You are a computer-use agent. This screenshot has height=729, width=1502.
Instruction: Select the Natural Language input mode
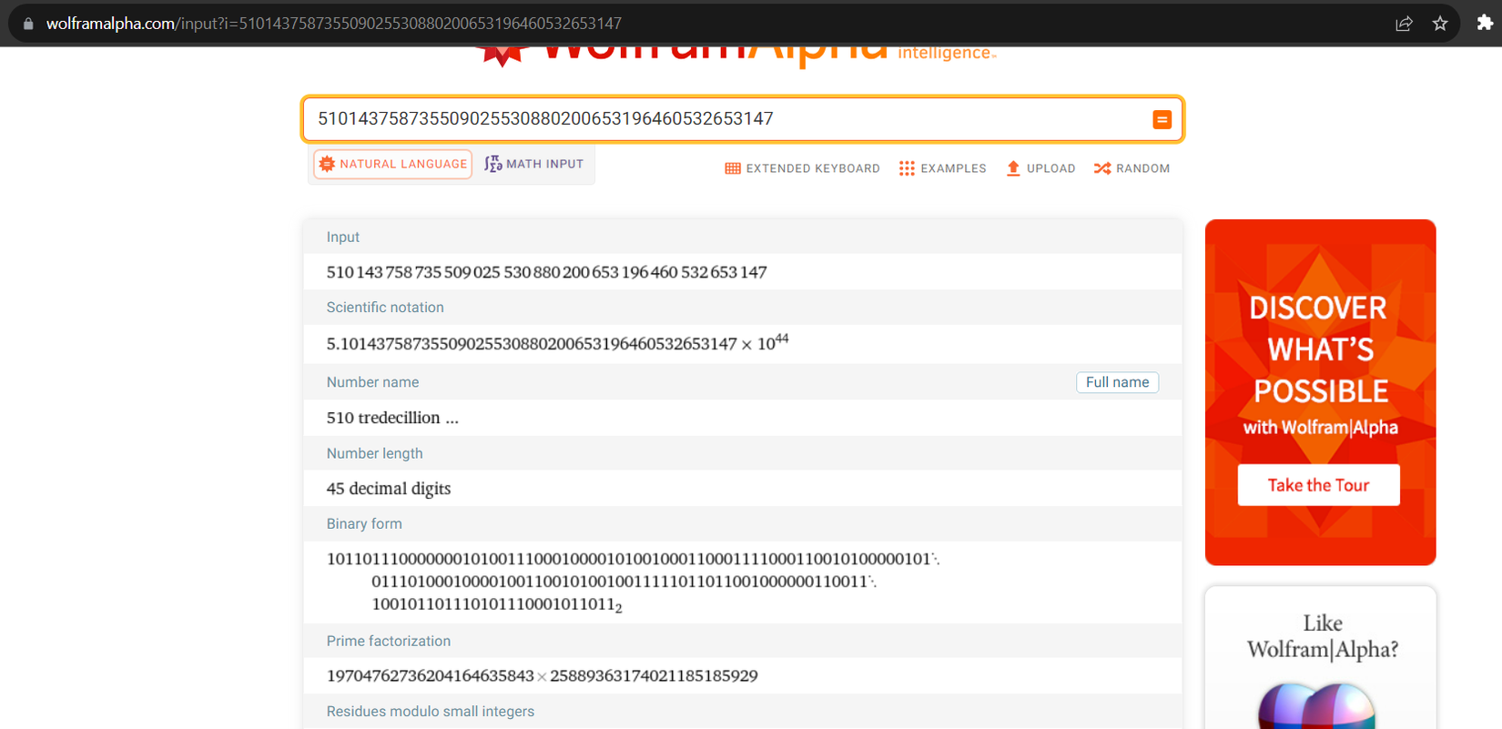(393, 164)
